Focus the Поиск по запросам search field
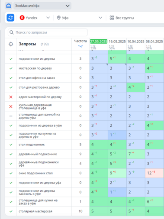The image size is (164, 219). pyautogui.click(x=48, y=32)
